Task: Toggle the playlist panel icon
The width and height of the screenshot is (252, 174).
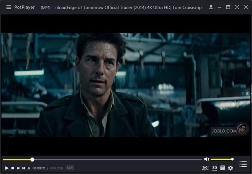Action: pos(243,164)
